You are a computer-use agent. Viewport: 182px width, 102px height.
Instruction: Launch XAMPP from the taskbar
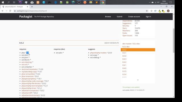(x=38, y=2)
